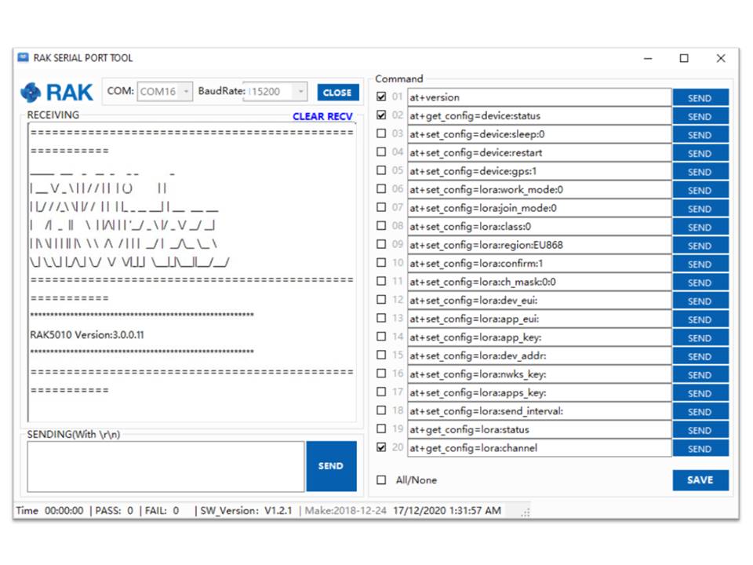Send the lora:join_mode:0 command
The image size is (753, 565).
pyautogui.click(x=700, y=209)
